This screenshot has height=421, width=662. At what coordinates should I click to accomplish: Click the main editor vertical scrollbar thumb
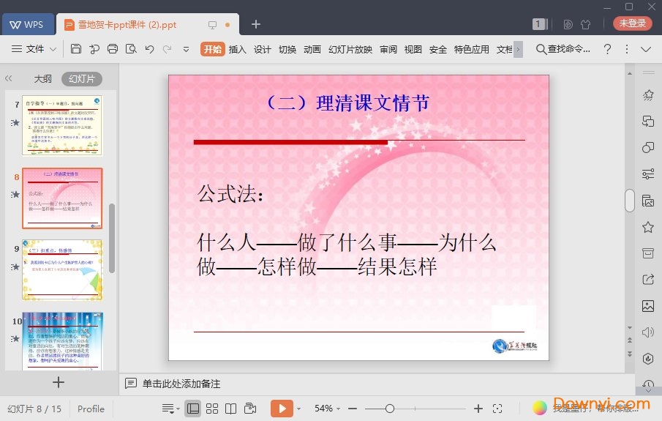click(630, 201)
